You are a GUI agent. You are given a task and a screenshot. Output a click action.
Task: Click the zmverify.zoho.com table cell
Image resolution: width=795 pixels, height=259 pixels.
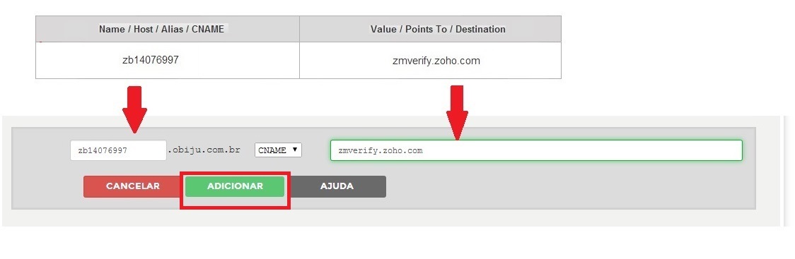tap(431, 60)
